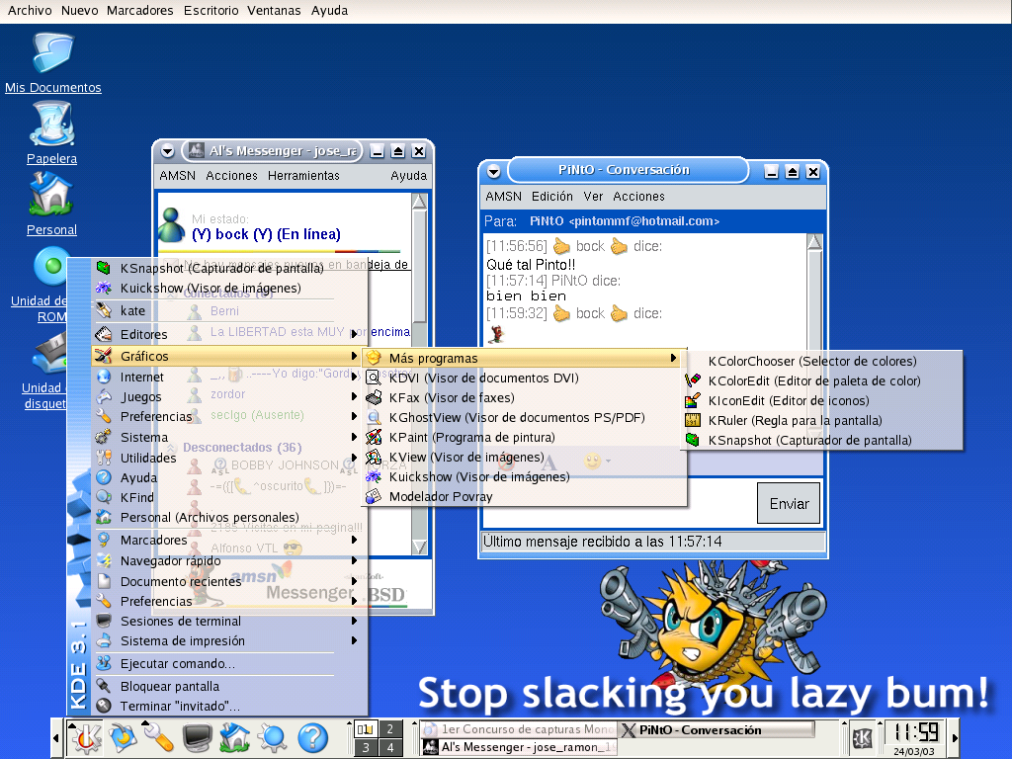1012x759 pixels.
Task: Open KView image viewer
Action: pos(524,457)
